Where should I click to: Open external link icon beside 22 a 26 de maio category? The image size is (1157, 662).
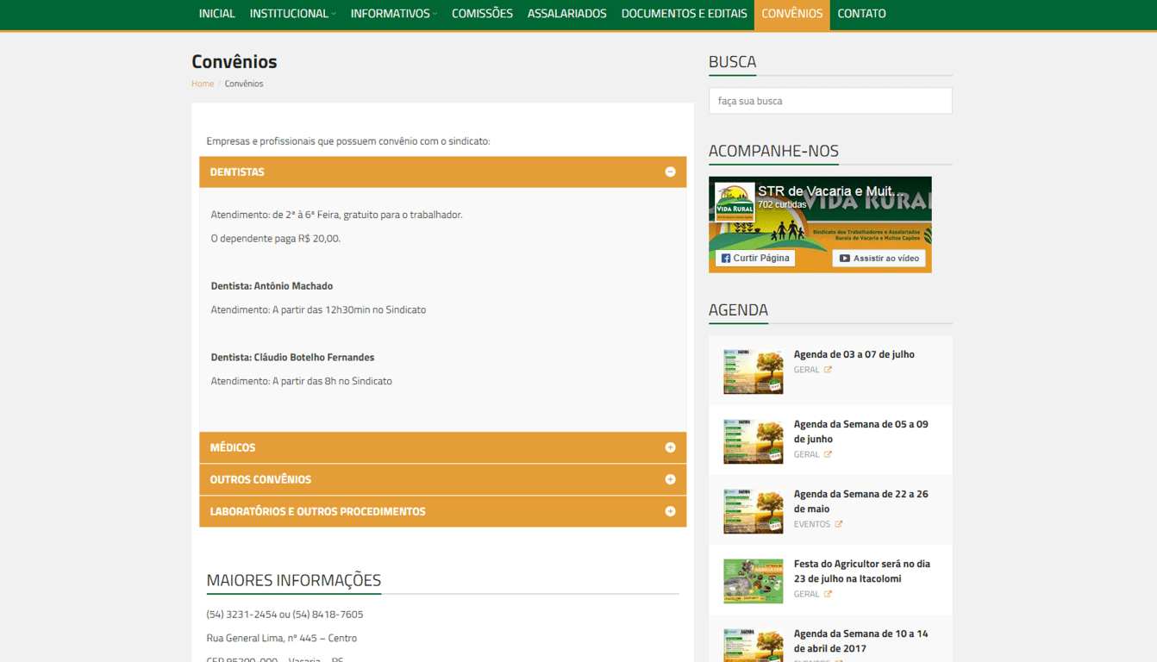coord(838,524)
